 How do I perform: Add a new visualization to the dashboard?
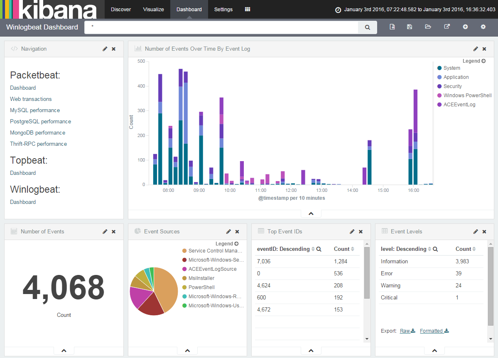coord(465,27)
